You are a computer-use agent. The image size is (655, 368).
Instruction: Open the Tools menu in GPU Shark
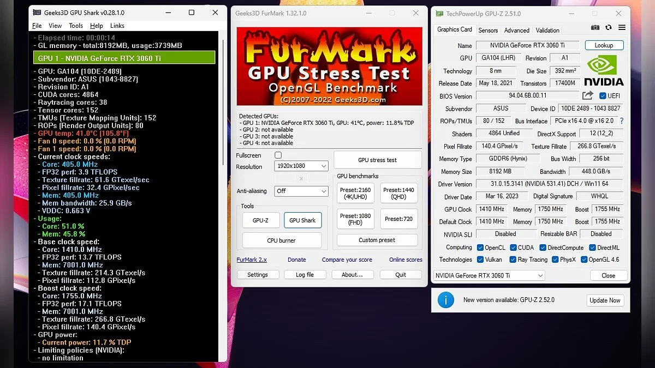tap(76, 26)
